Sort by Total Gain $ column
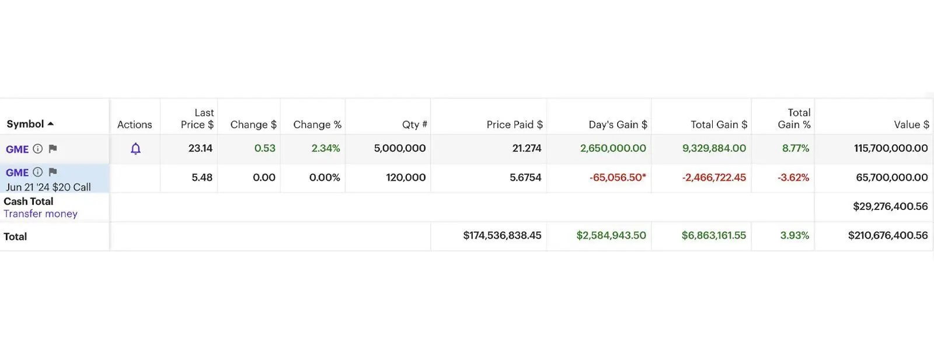Screen dimensions: 934x350 719,124
